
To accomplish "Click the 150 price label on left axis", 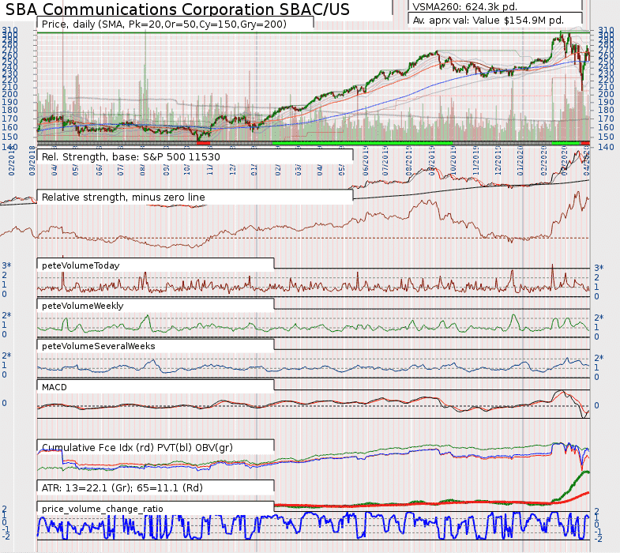I will (x=10, y=137).
